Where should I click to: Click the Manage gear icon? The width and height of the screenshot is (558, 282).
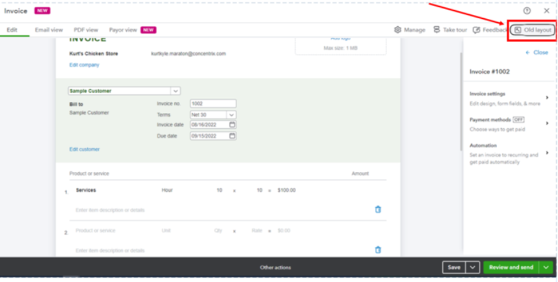398,30
